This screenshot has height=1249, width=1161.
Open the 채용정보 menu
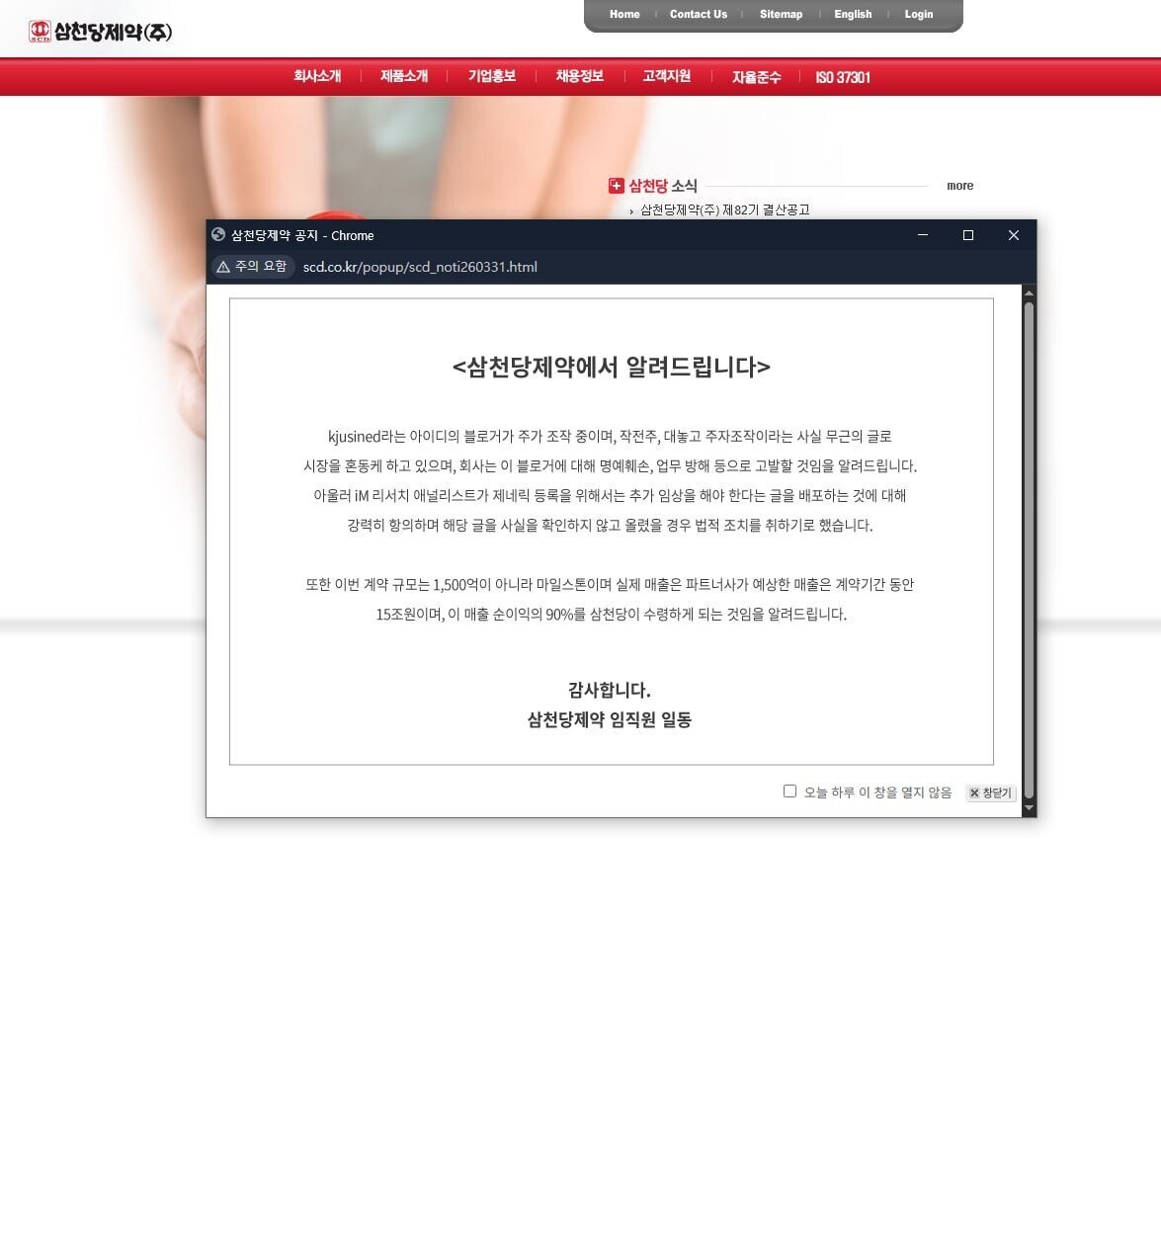tap(579, 76)
